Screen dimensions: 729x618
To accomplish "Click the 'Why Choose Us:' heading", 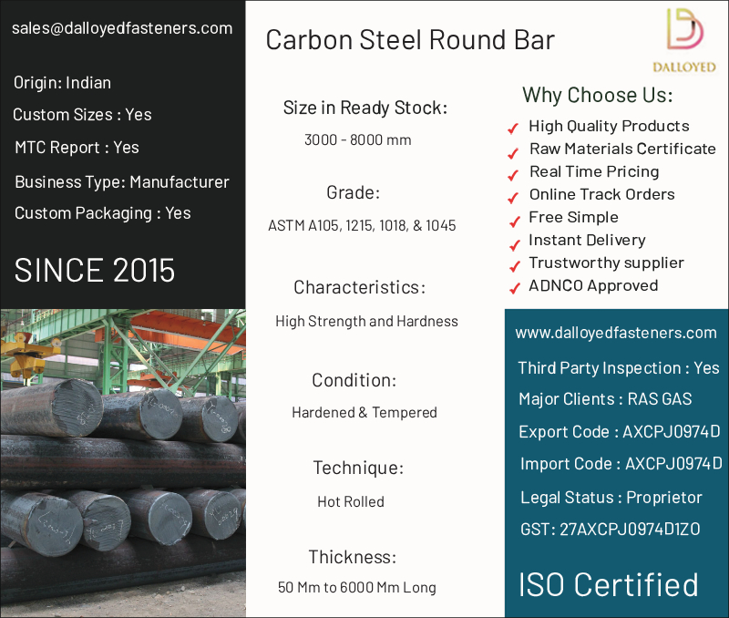I will pyautogui.click(x=598, y=95).
